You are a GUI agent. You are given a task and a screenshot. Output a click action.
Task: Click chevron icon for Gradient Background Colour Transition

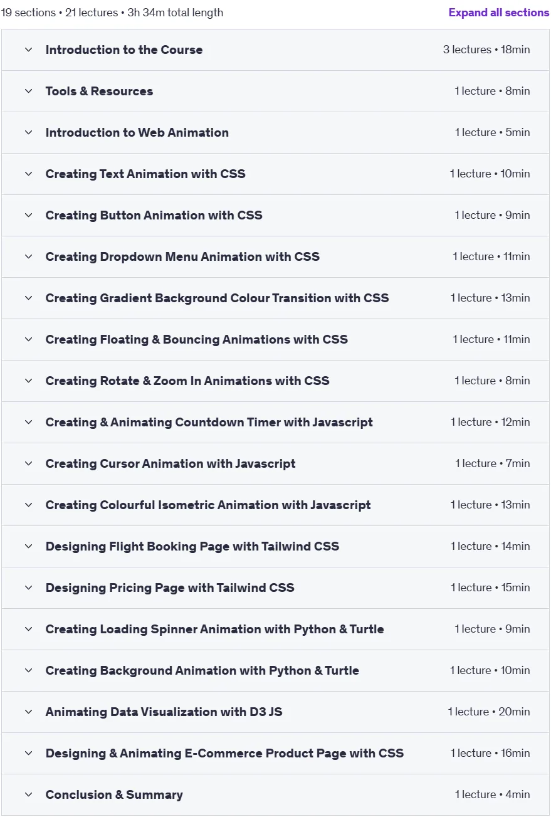point(28,298)
